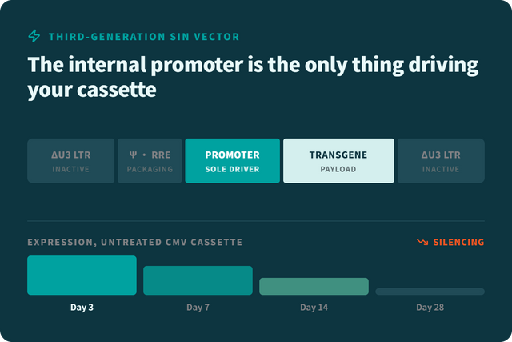Viewport: 512px width, 342px height.
Task: Click the internal promoter headline text
Action: (253, 77)
